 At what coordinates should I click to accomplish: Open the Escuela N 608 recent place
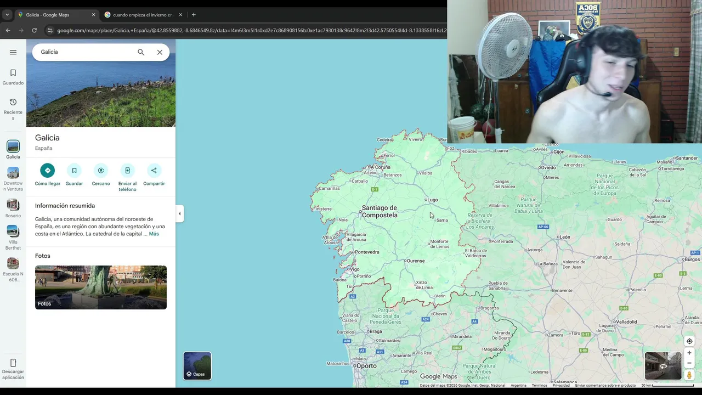[x=13, y=270]
